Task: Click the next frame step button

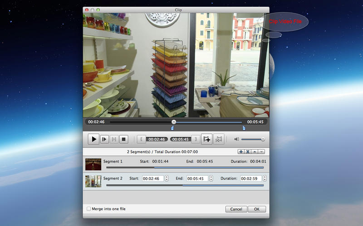Action: pos(104,139)
